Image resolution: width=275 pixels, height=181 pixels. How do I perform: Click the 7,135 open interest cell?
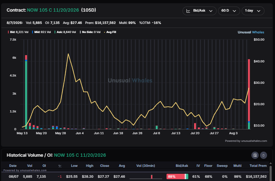41,177
